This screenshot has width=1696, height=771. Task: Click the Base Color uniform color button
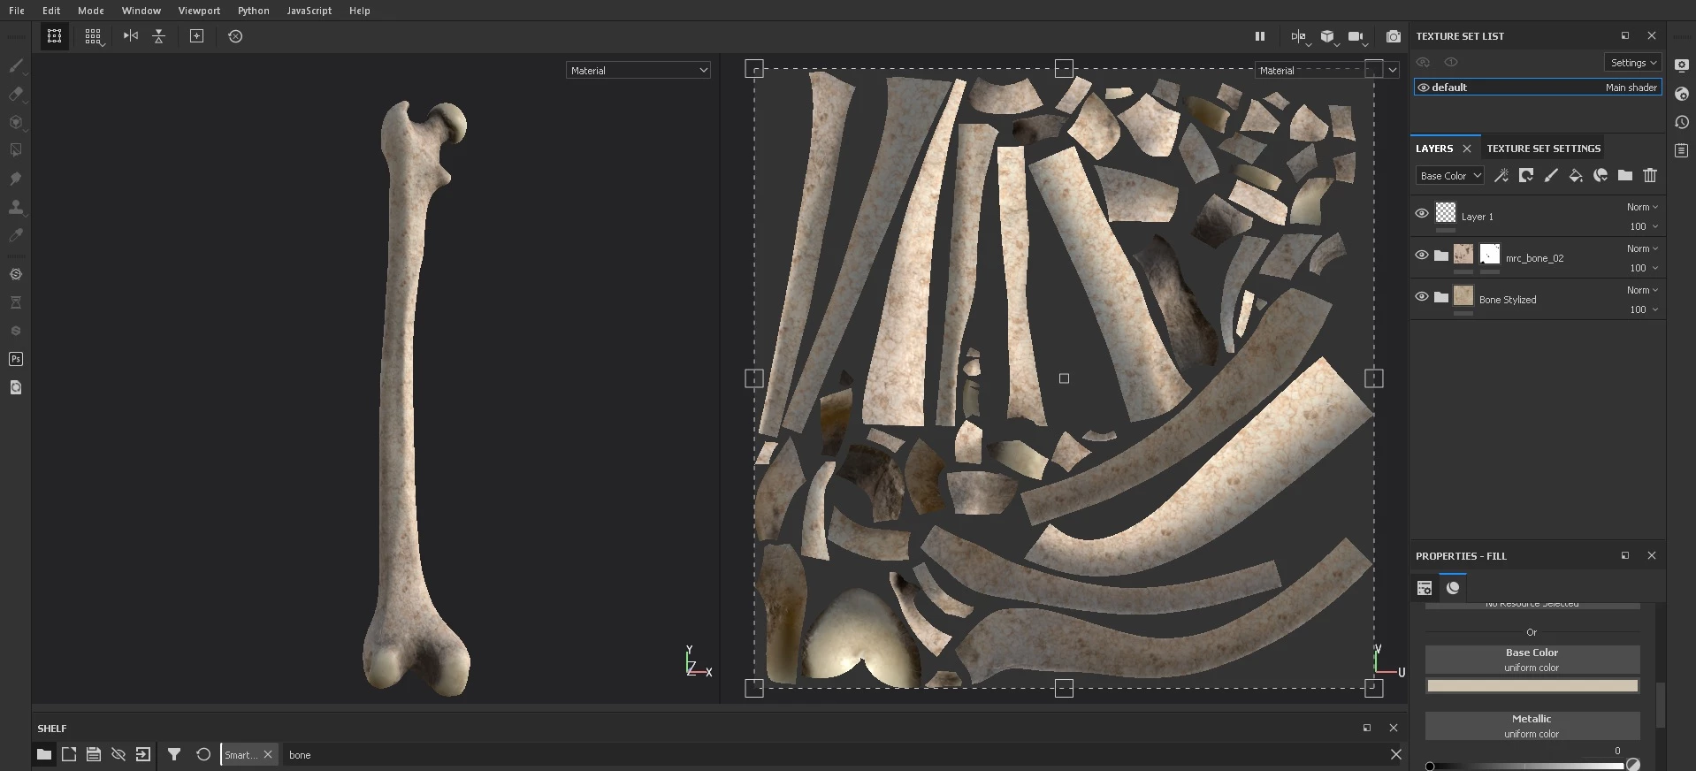point(1532,660)
